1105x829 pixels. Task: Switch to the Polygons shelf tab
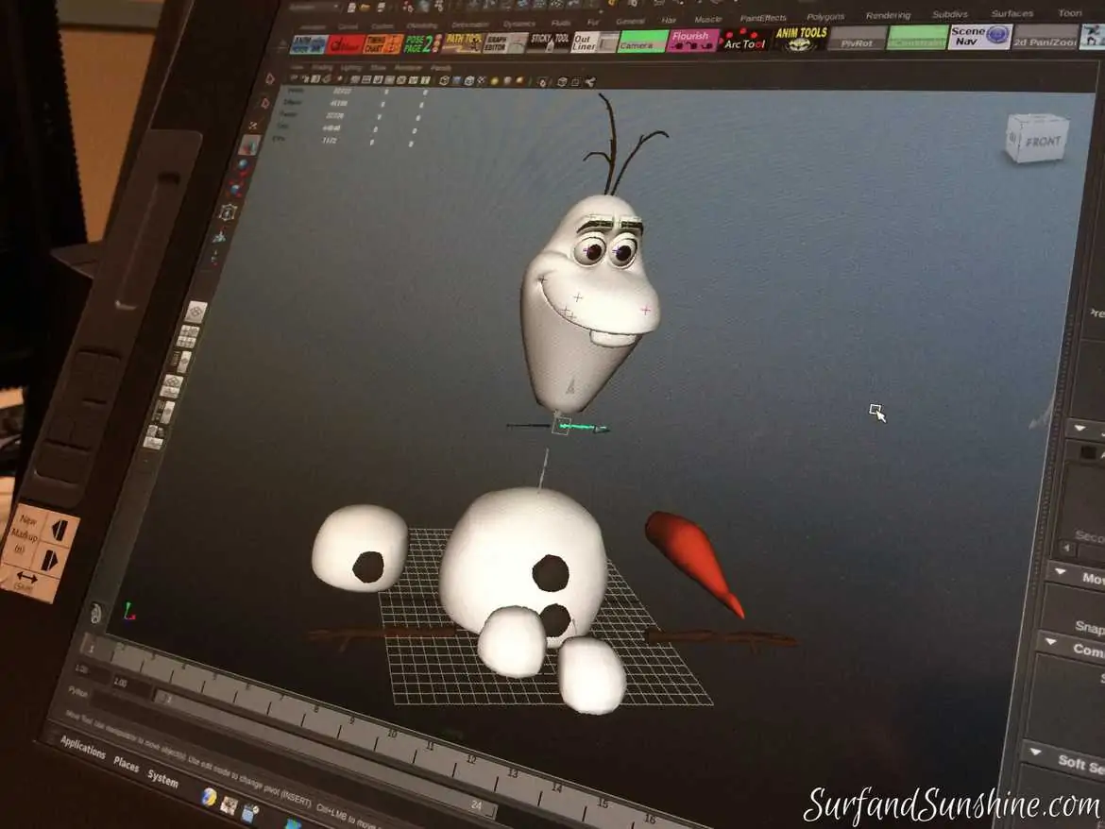tap(825, 16)
